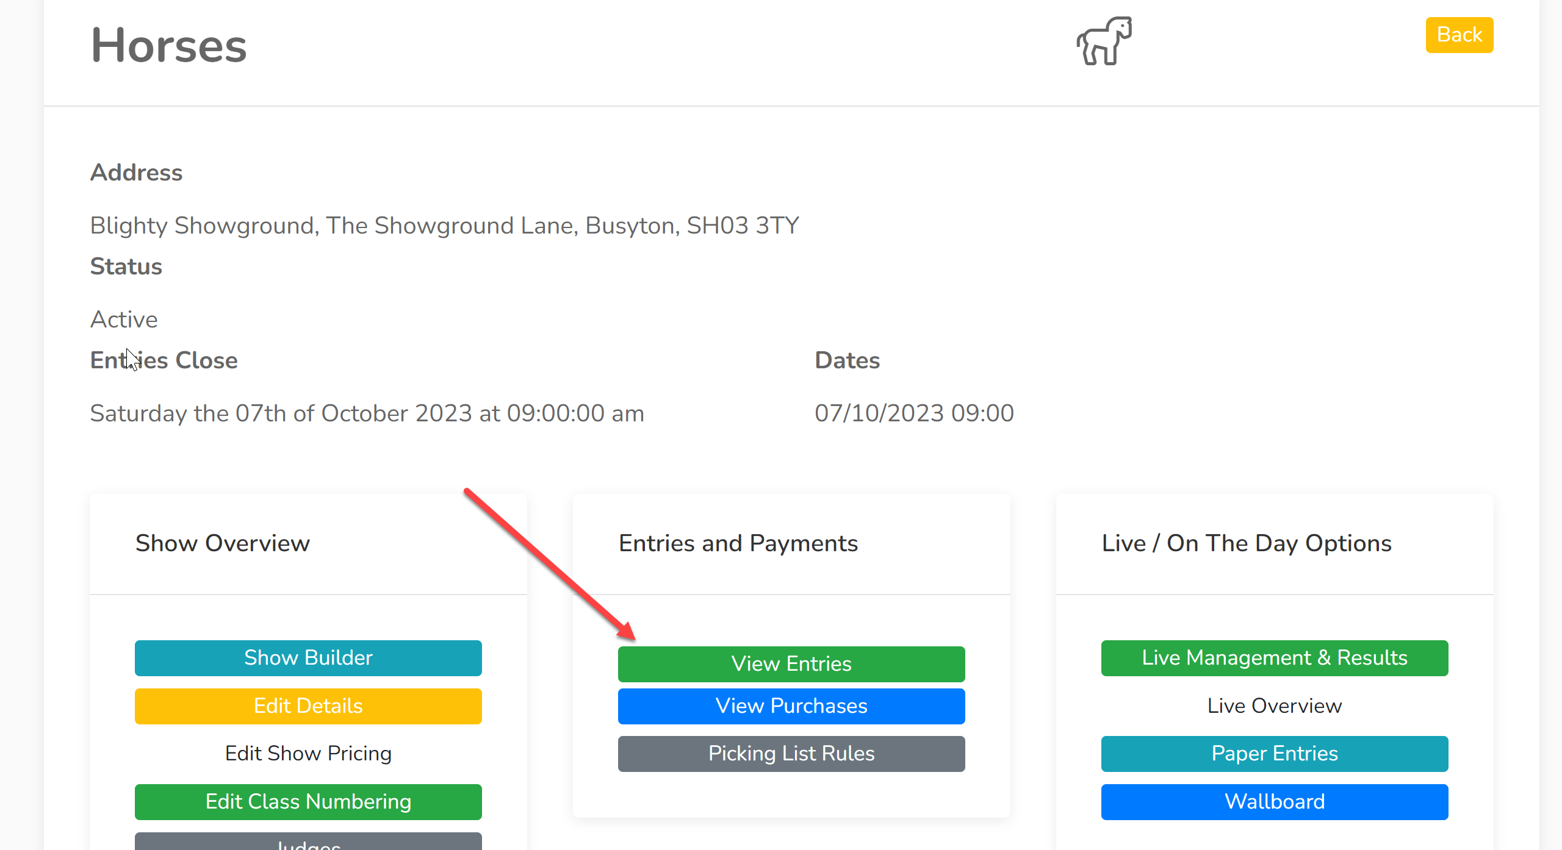Go back using the yellow Back button

point(1459,35)
